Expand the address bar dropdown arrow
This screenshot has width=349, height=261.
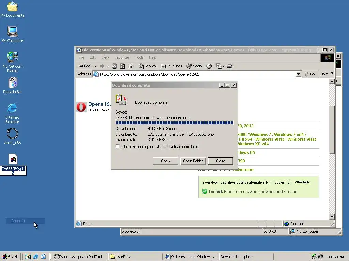point(299,74)
